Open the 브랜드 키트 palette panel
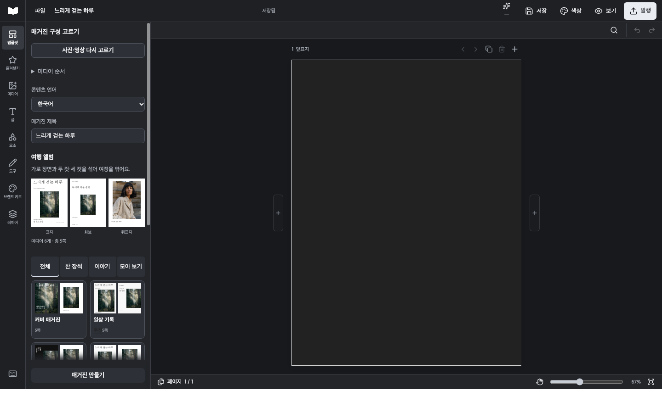Image resolution: width=662 pixels, height=419 pixels. pos(12,192)
